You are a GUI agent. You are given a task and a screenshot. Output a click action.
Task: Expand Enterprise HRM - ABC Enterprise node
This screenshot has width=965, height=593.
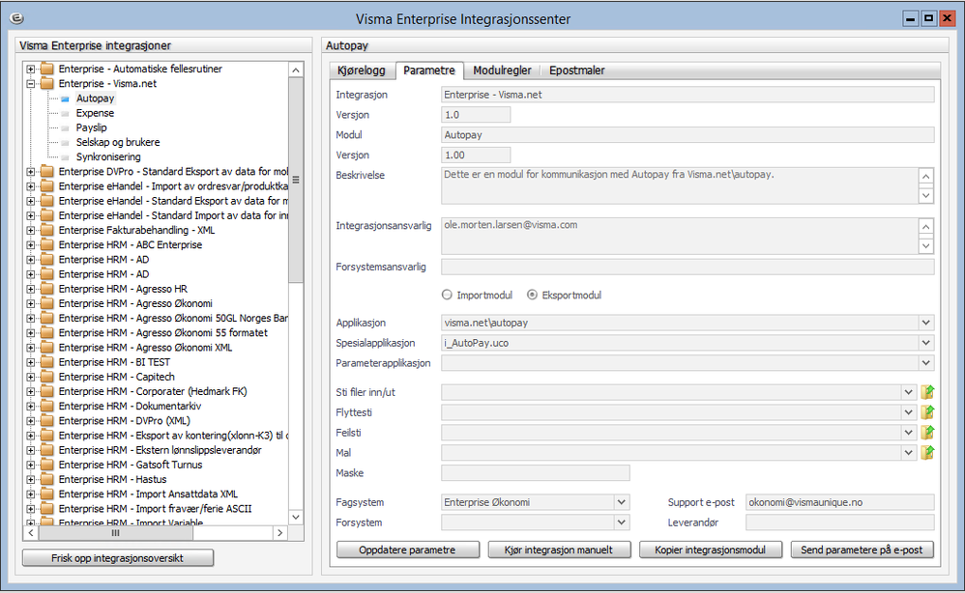coord(30,245)
